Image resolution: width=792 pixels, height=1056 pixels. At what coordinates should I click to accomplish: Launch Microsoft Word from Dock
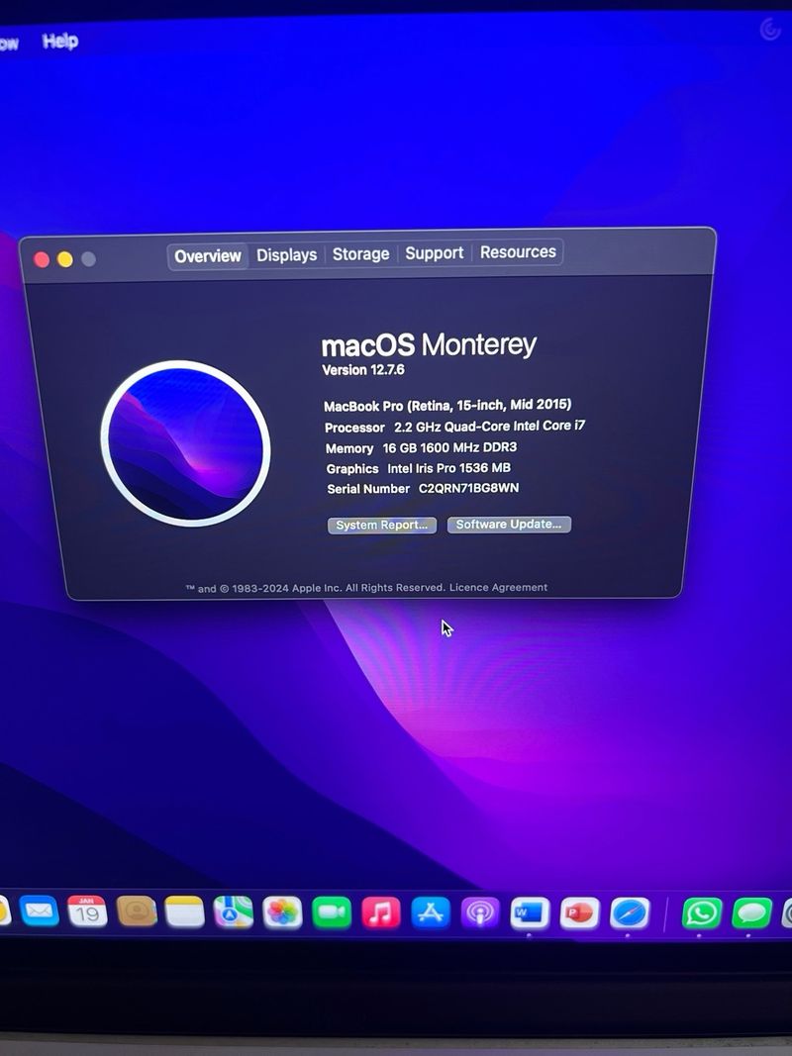530,913
